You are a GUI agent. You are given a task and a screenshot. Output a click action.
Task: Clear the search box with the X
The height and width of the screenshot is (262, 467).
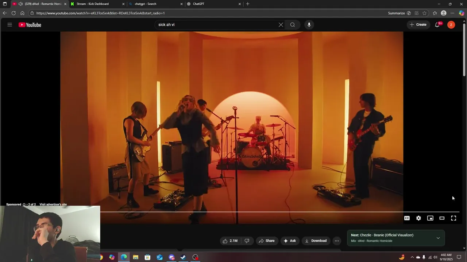click(281, 25)
